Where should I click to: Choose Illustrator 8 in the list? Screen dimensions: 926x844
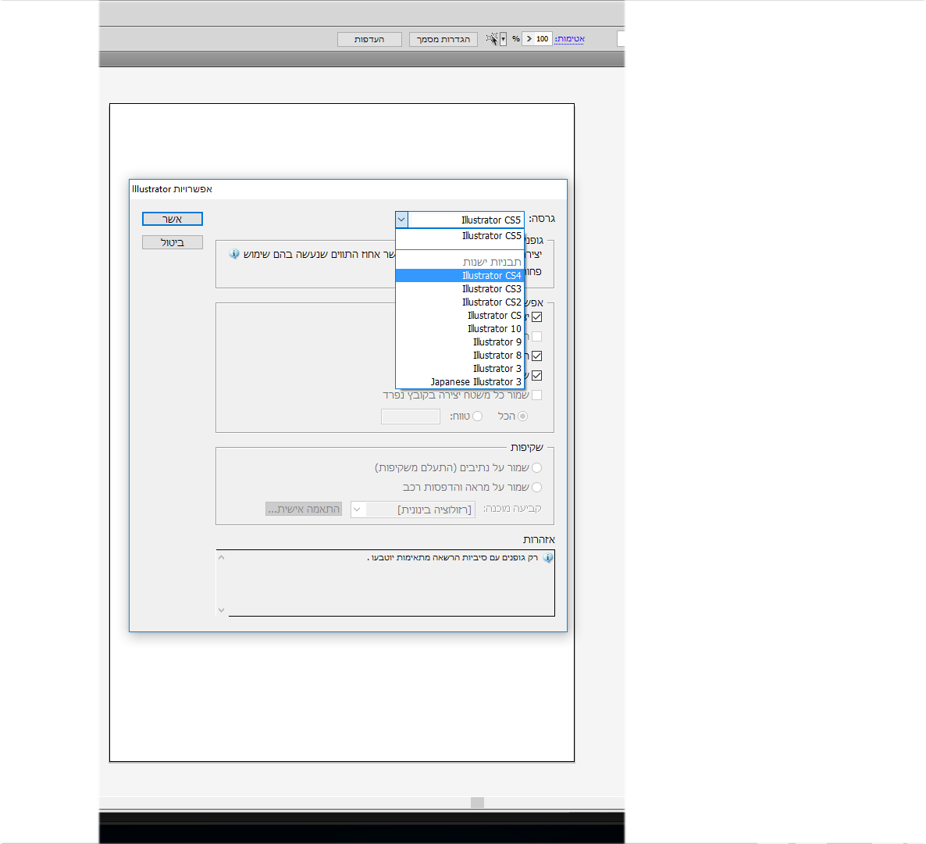[459, 356]
